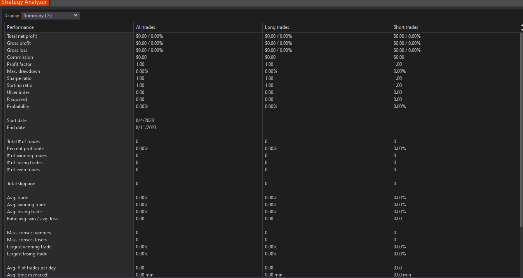Click the vertical scrollbar thumb

521,129
